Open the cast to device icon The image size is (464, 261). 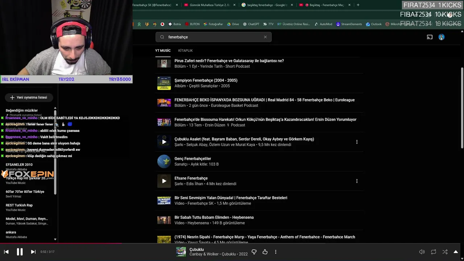tap(430, 37)
